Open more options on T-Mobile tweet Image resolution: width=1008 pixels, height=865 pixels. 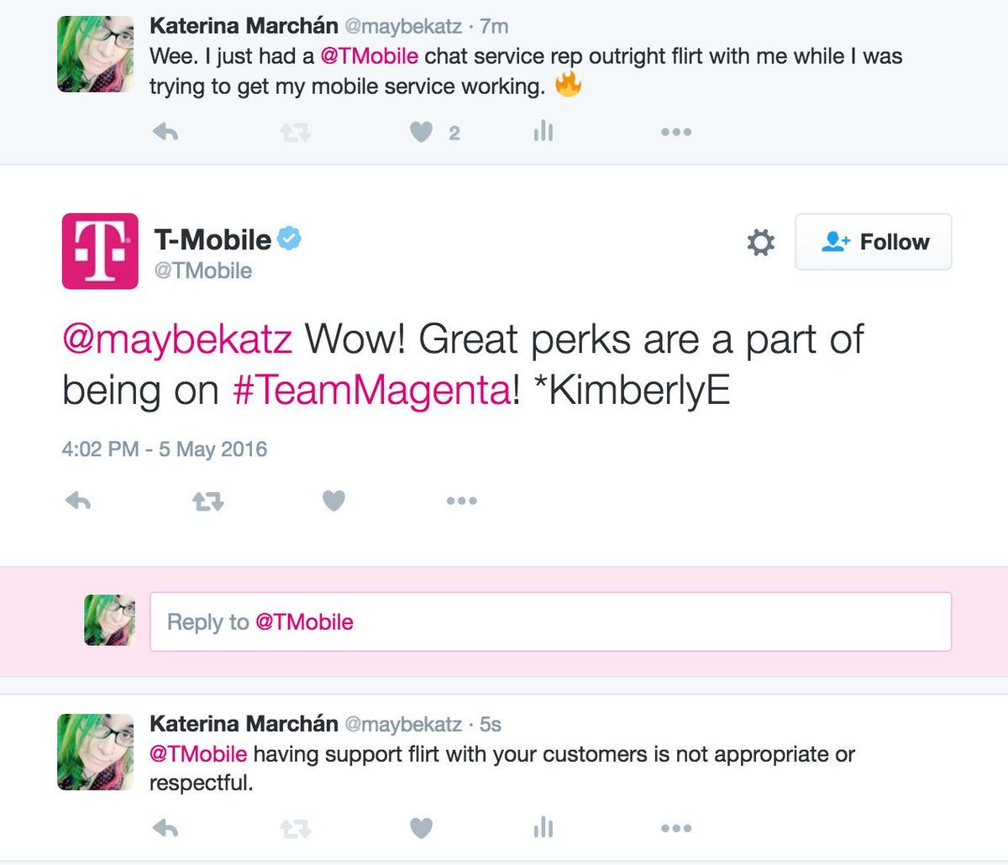[x=461, y=501]
